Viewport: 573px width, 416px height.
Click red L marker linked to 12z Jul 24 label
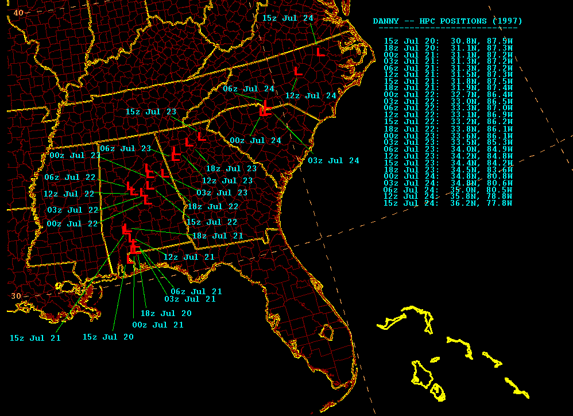298,71
